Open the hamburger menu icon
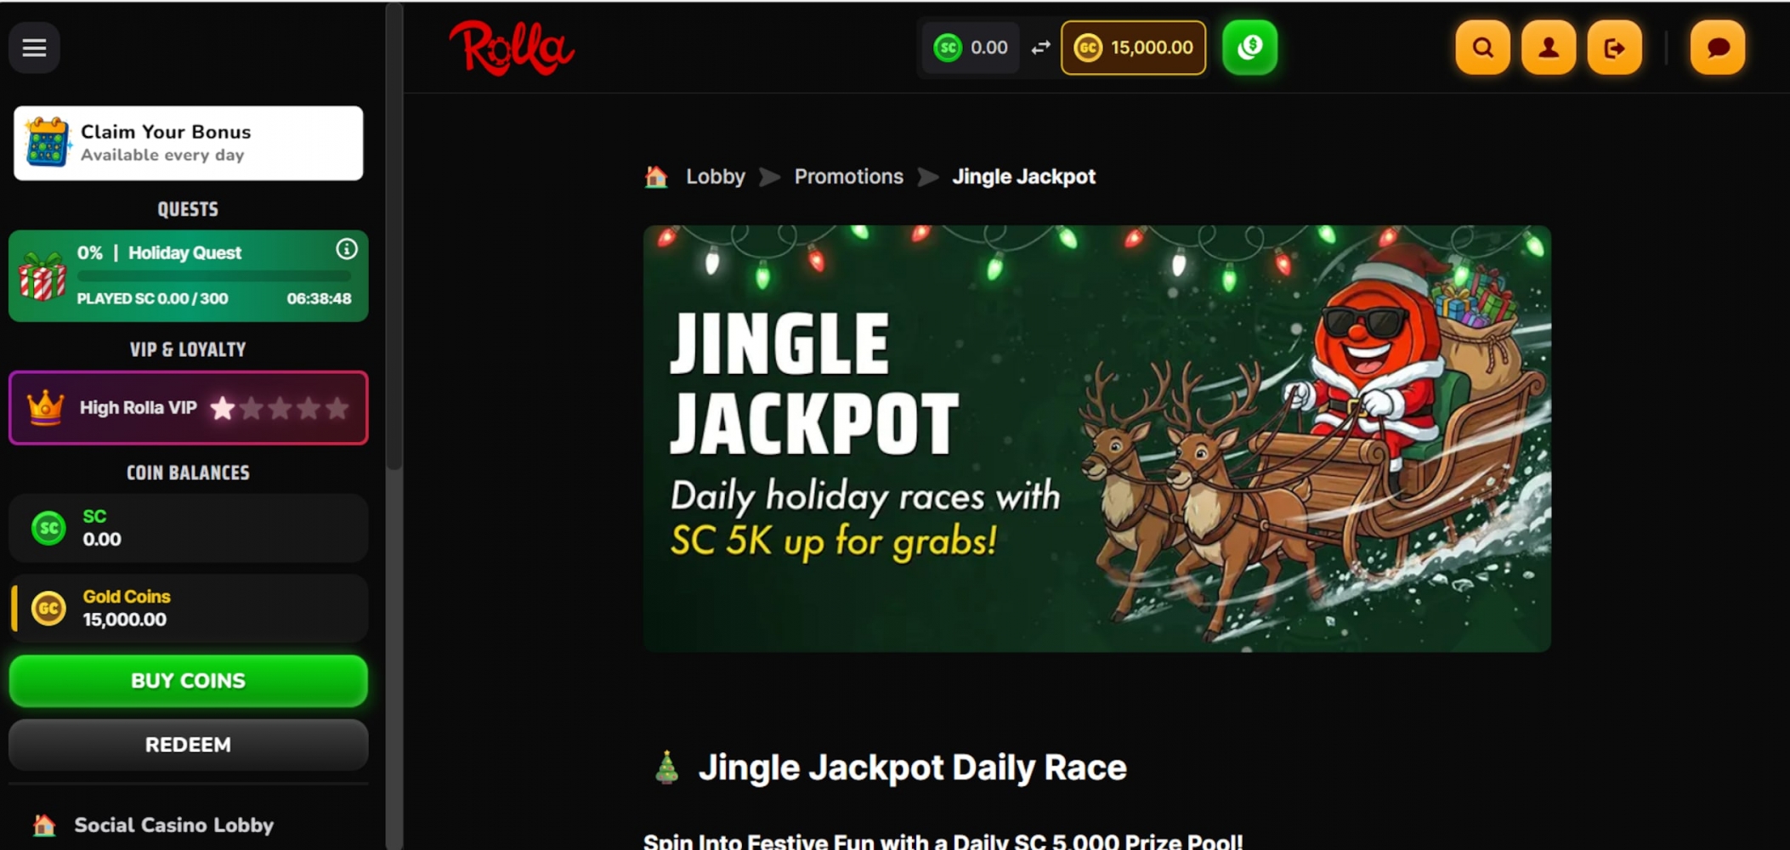Image resolution: width=1790 pixels, height=850 pixels. 34,48
